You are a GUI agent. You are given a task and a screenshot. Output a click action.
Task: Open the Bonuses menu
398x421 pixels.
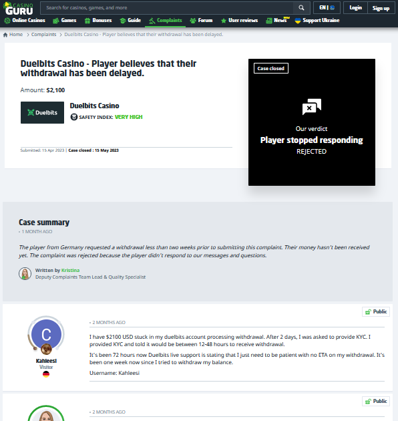click(98, 21)
